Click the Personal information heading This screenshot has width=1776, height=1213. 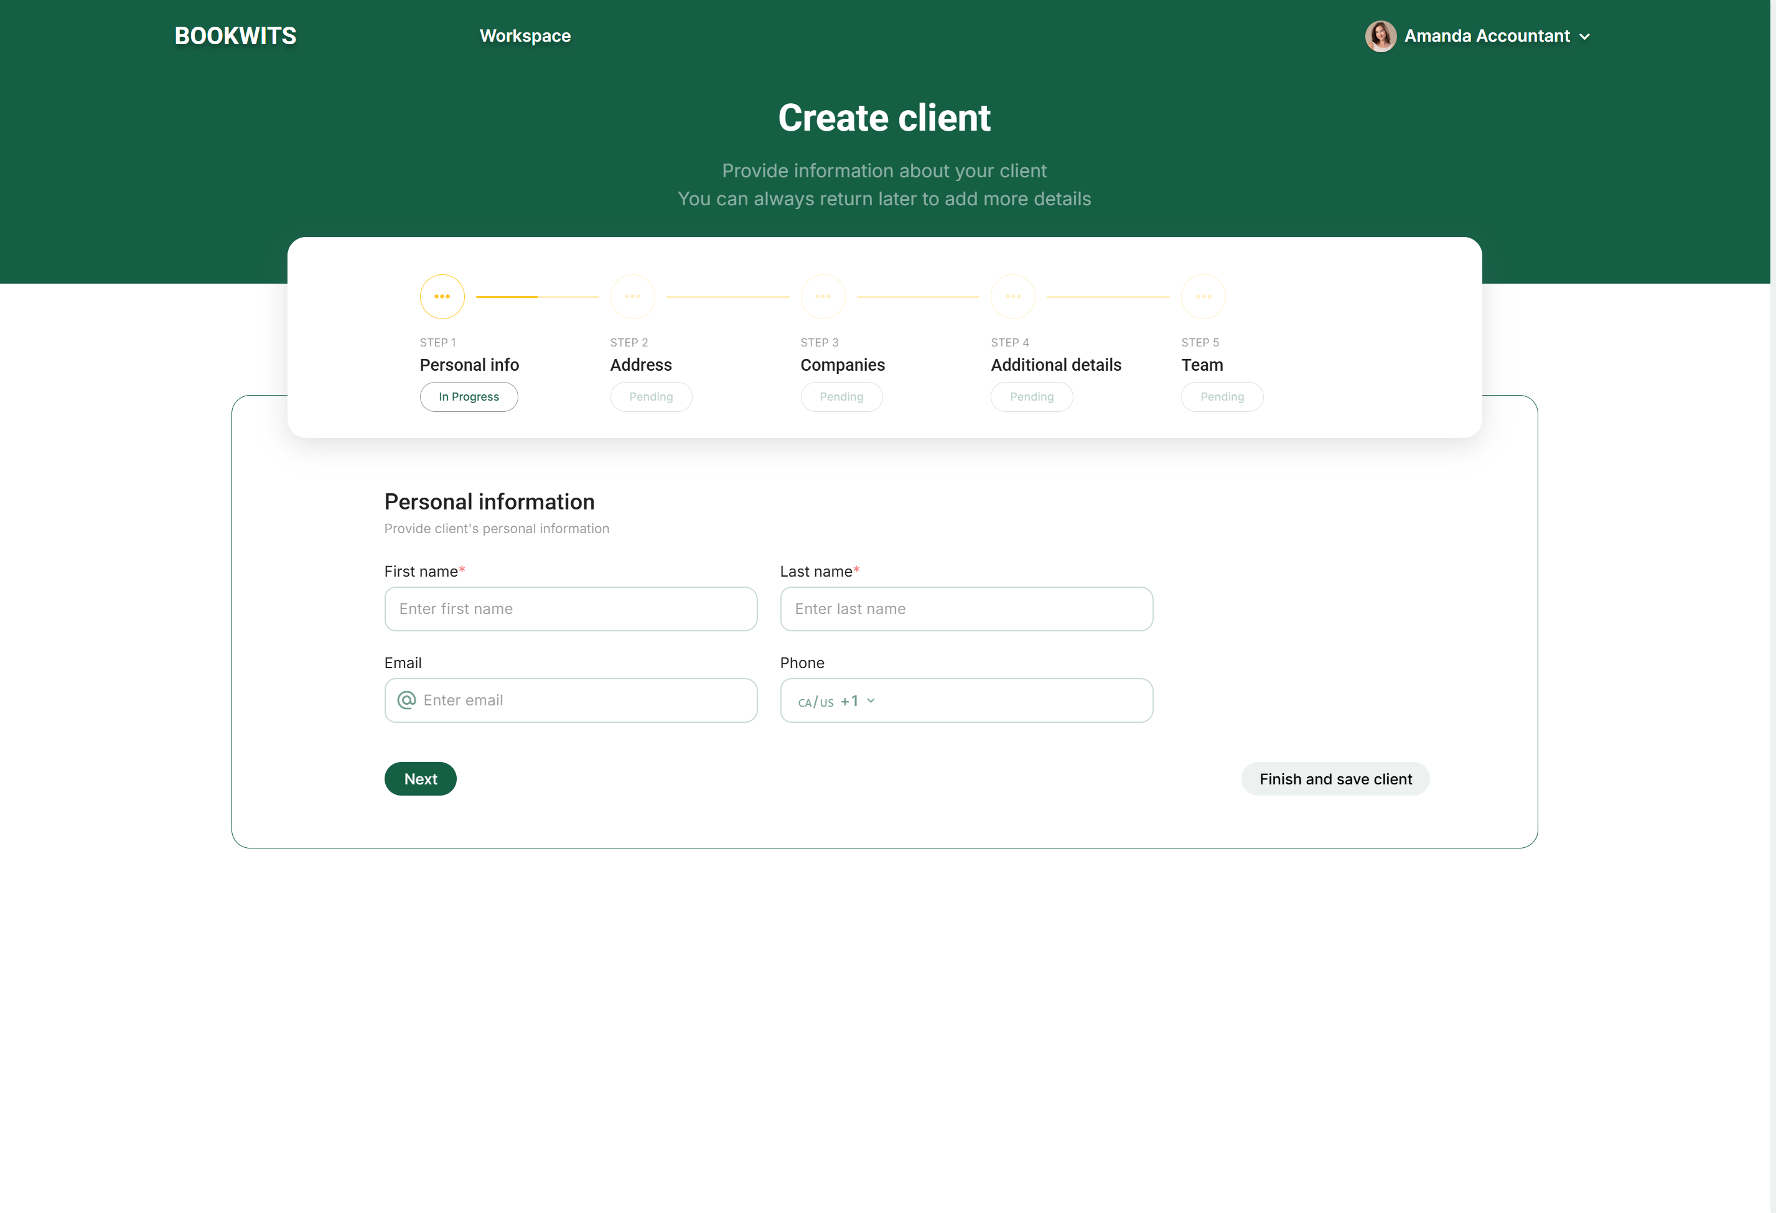pos(489,502)
